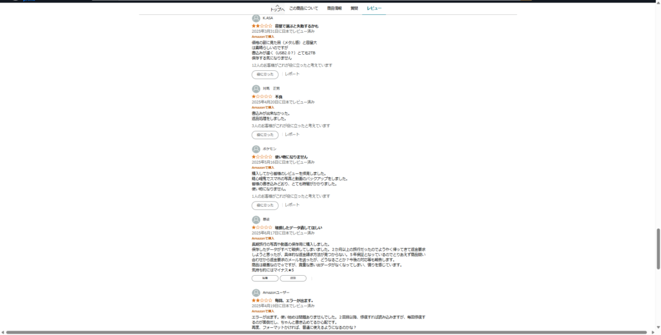Mark ポケモン's review as 役に立った
The height and width of the screenshot is (335, 661).
(265, 206)
